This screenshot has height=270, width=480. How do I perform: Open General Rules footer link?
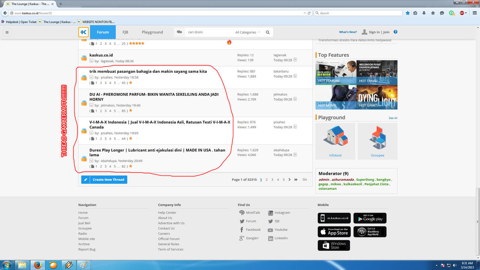[169, 244]
